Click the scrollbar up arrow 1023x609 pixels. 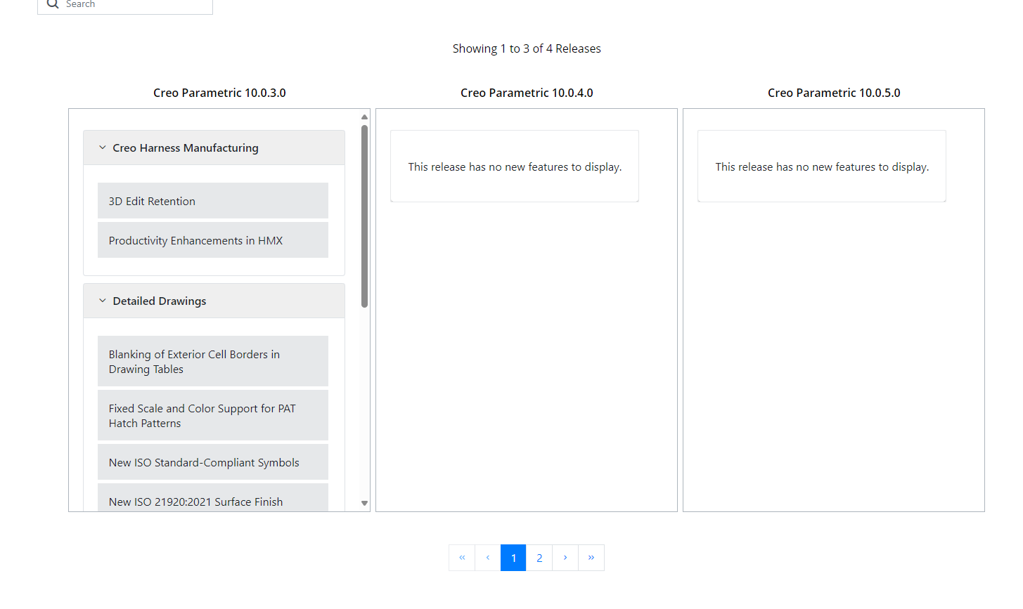pos(364,117)
